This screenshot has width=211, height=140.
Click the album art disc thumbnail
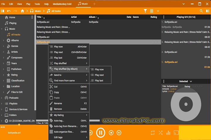186,104
